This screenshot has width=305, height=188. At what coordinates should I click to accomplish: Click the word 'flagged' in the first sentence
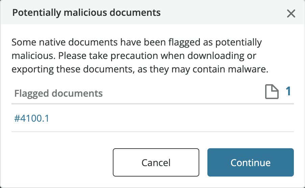[x=184, y=42]
